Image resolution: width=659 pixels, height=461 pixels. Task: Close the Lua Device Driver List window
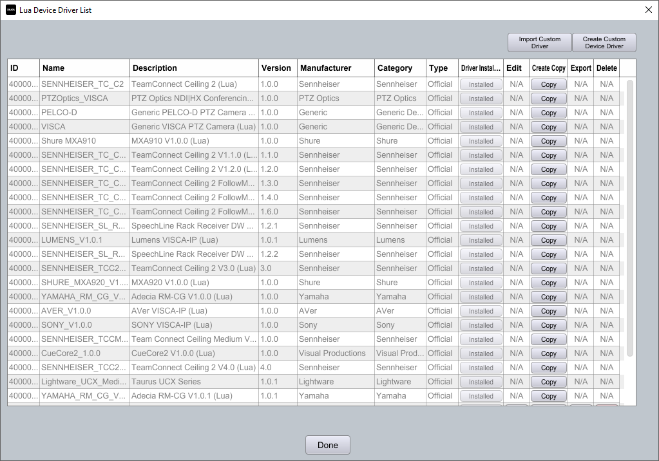point(649,10)
